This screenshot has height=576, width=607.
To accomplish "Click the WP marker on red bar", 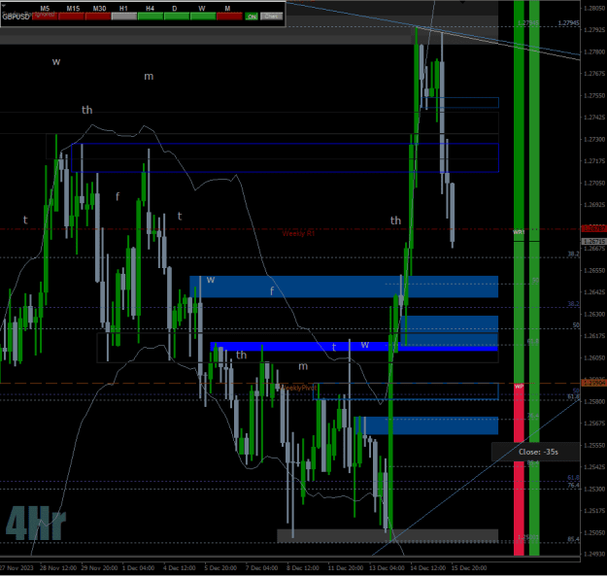I will point(519,387).
